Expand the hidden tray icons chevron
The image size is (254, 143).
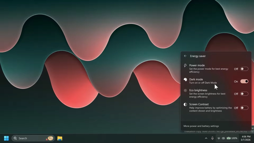[206, 138]
